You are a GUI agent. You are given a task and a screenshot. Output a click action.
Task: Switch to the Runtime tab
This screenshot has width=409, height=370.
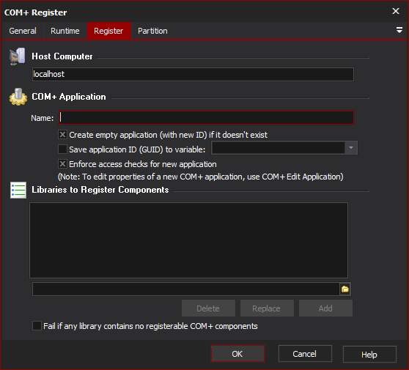tap(65, 31)
